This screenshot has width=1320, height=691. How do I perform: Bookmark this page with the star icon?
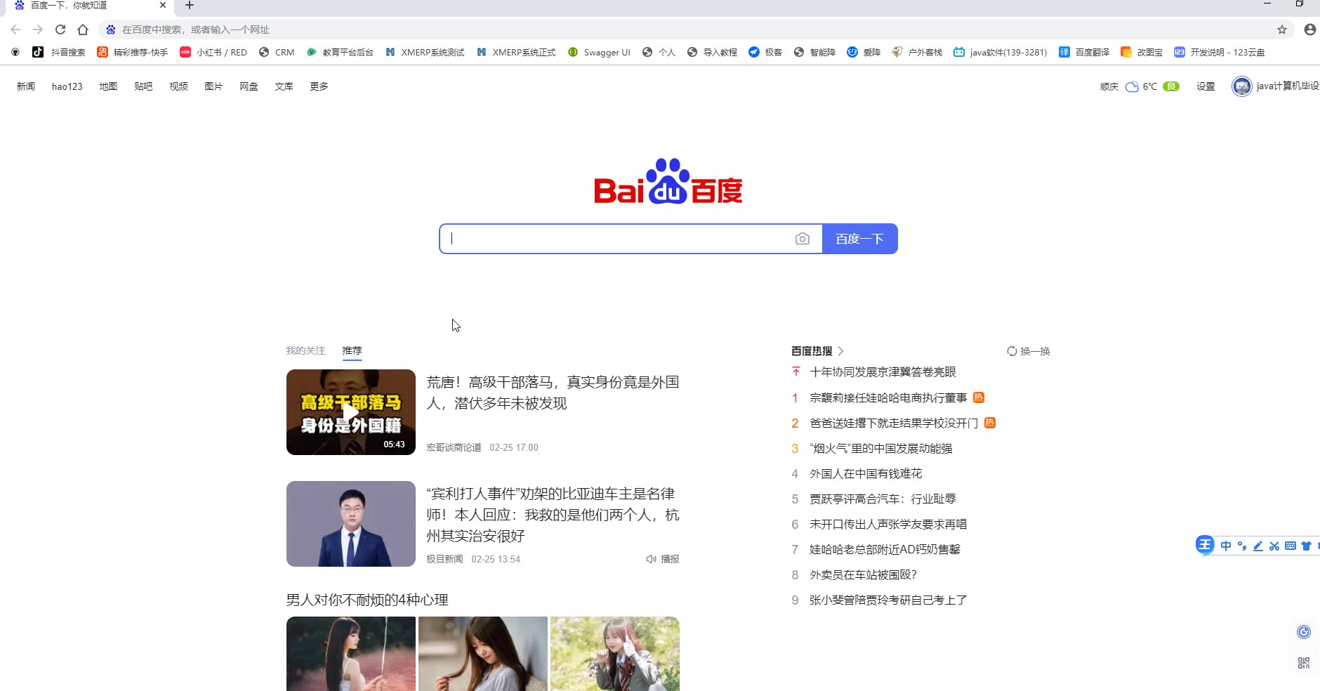pyautogui.click(x=1282, y=29)
